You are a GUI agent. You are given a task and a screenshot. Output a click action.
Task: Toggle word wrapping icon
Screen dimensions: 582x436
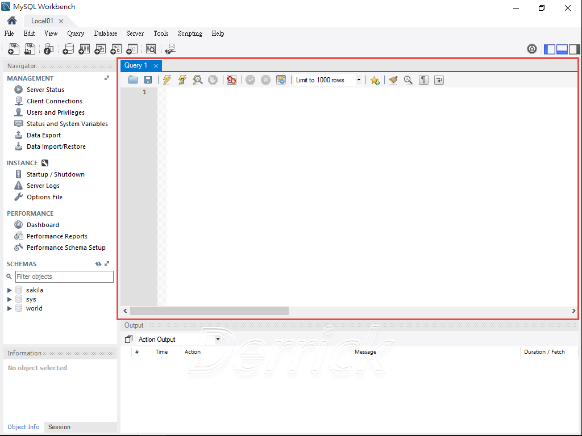439,79
